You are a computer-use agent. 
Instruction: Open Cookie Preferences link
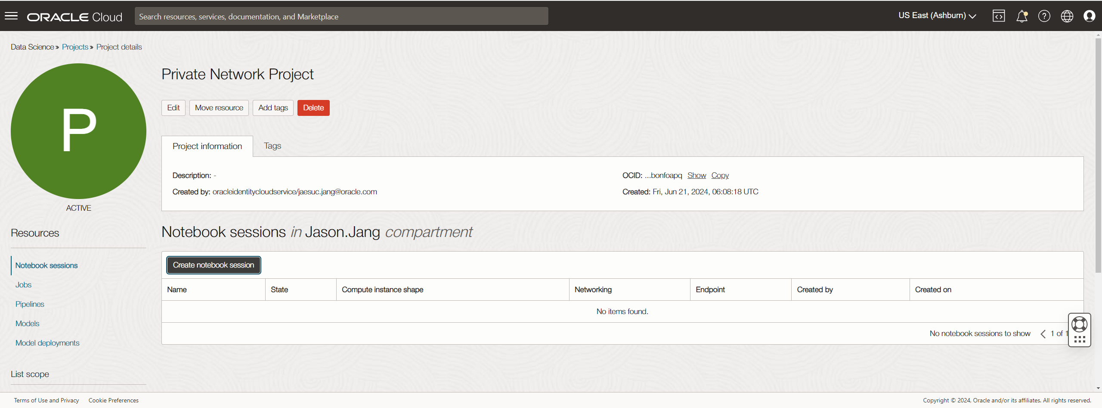[x=114, y=400]
